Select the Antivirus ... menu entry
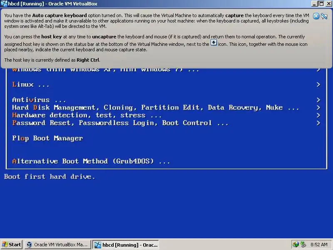The width and height of the screenshot is (333, 250). click(39, 100)
